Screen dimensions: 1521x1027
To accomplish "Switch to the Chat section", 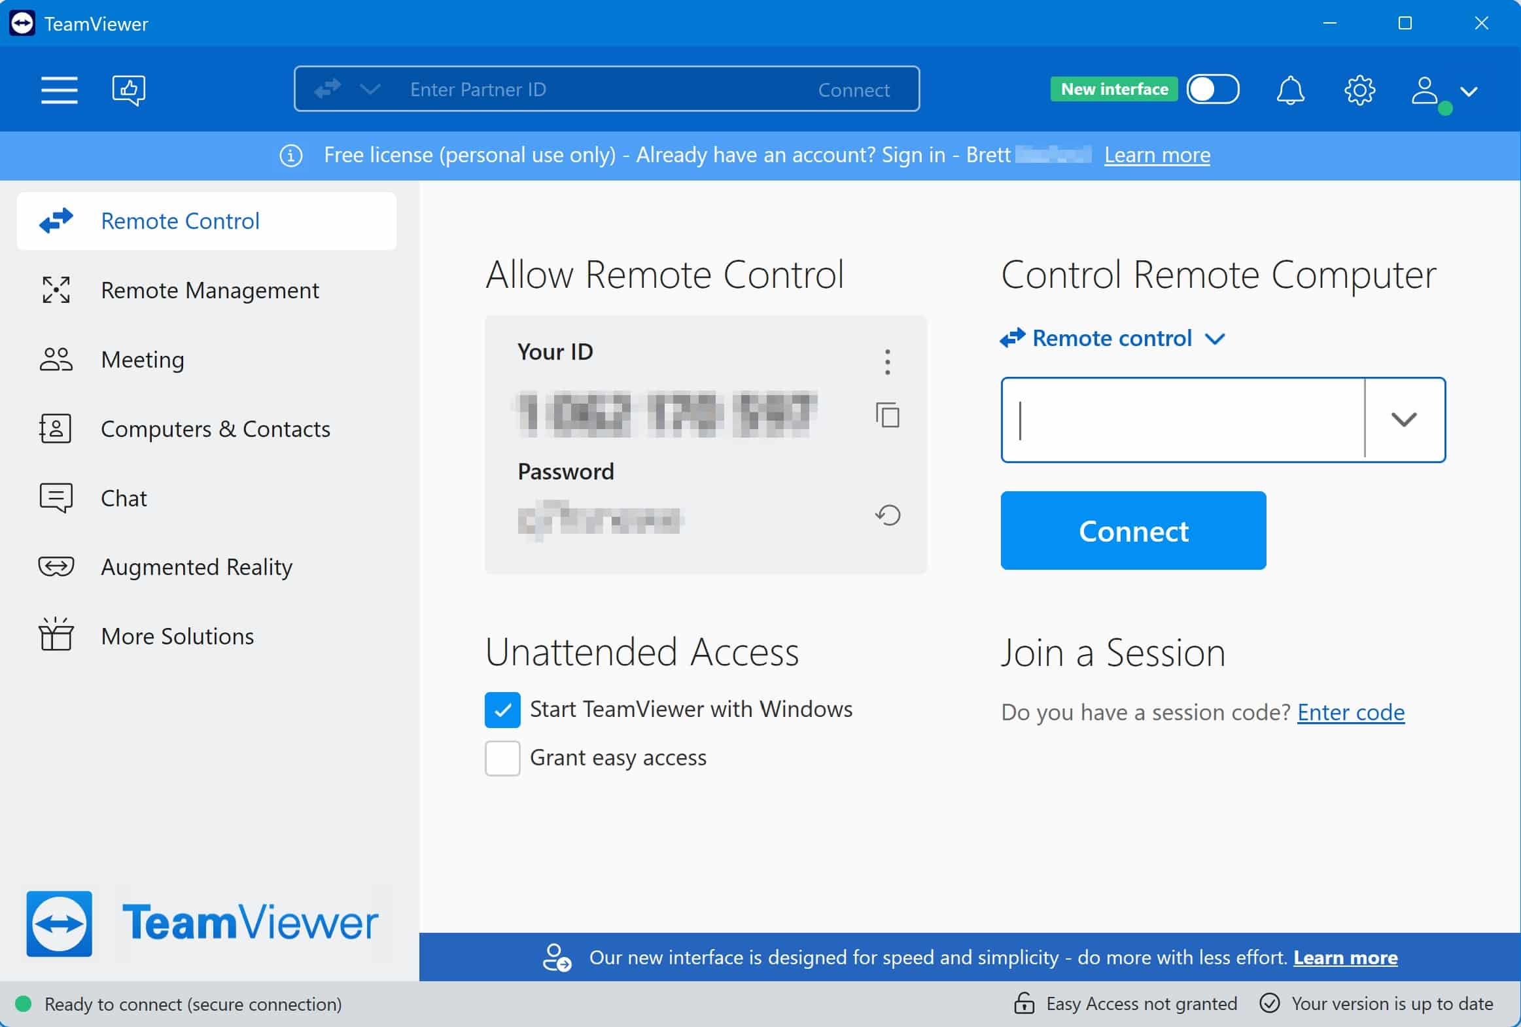I will 206,498.
